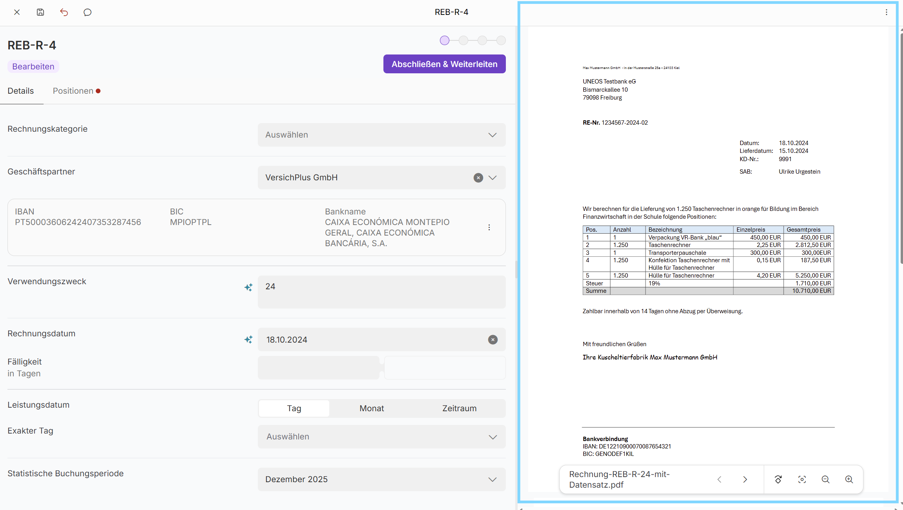The width and height of the screenshot is (903, 510).
Task: Click AI sparkle icon beside Rechnungsdatum
Action: coord(248,339)
